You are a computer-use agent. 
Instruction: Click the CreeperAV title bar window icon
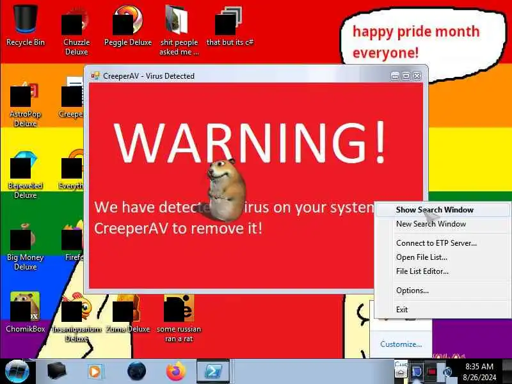point(95,76)
